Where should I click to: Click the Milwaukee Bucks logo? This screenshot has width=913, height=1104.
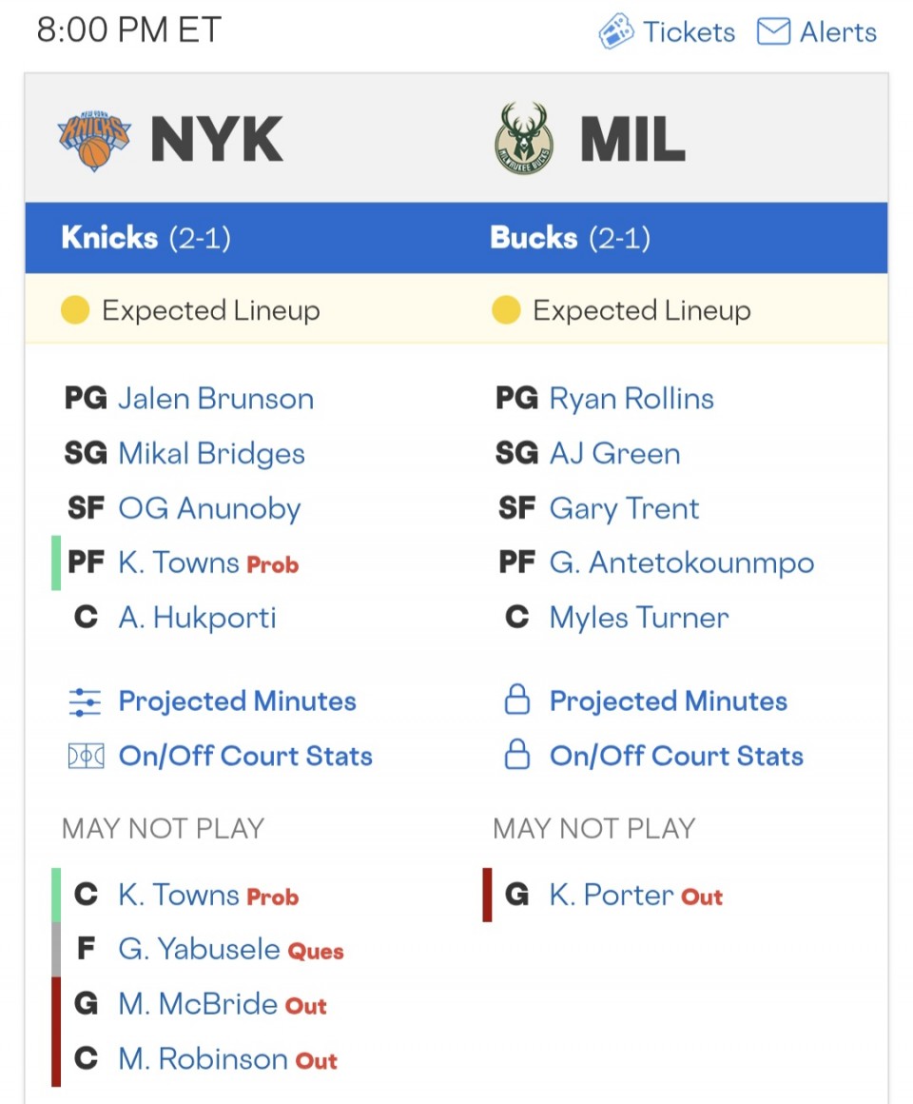point(523,139)
